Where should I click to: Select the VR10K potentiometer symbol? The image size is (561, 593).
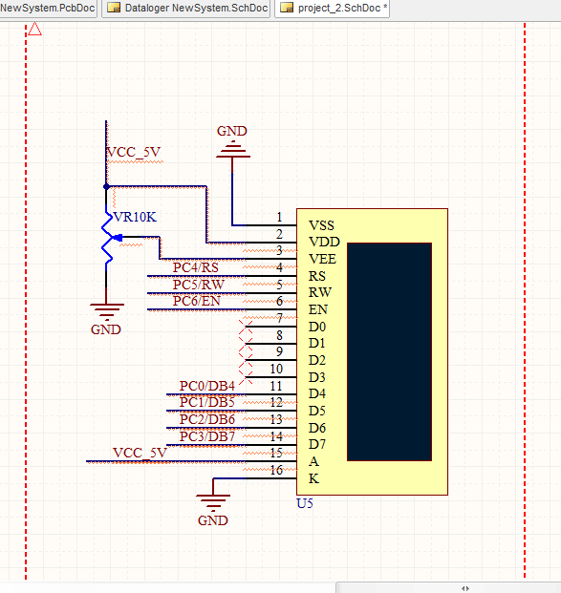tap(107, 239)
